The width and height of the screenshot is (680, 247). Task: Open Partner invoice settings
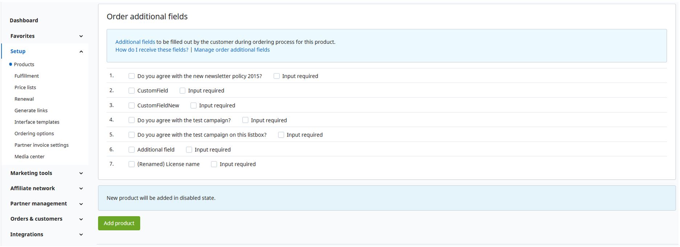pos(41,145)
